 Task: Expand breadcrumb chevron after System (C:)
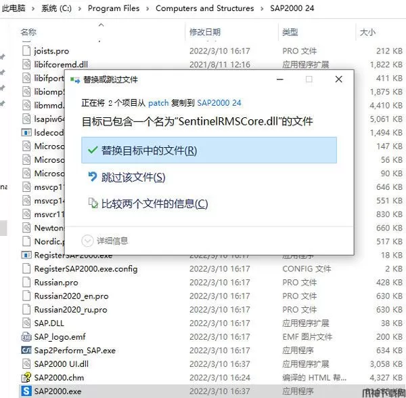[x=80, y=9]
